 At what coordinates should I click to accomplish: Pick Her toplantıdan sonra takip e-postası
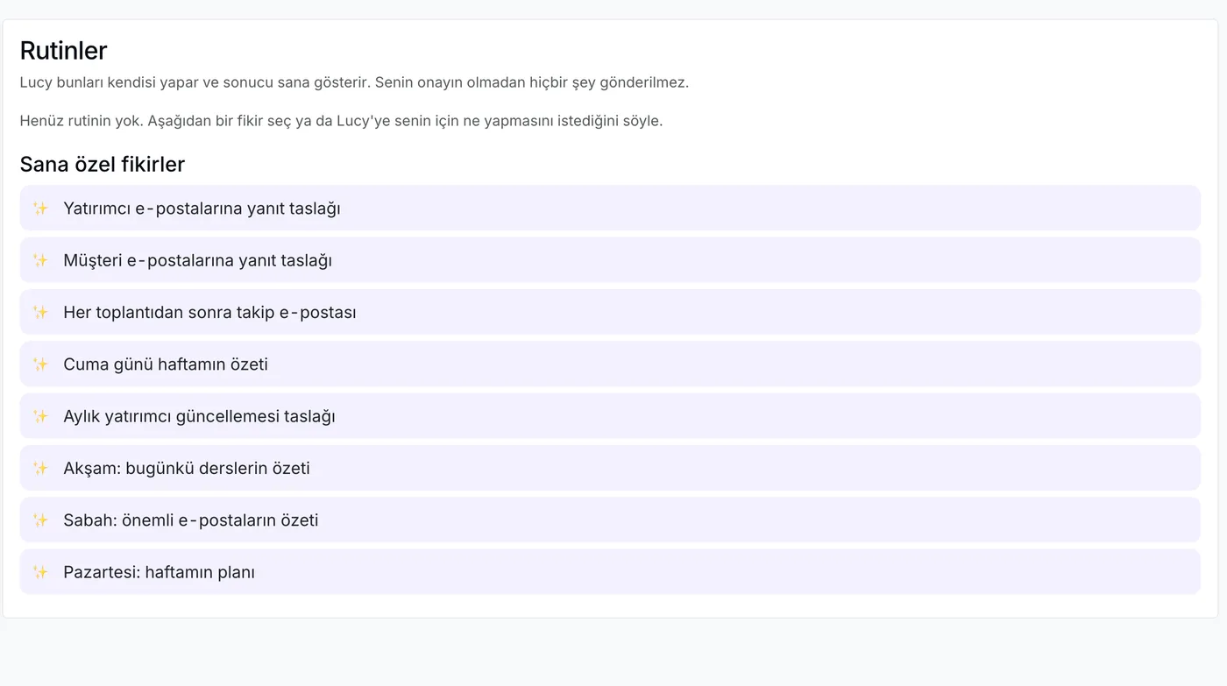coord(610,312)
